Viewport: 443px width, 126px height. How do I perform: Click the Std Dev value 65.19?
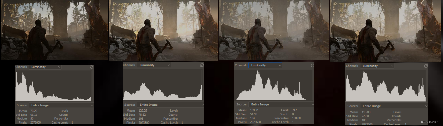[x=34, y=115]
